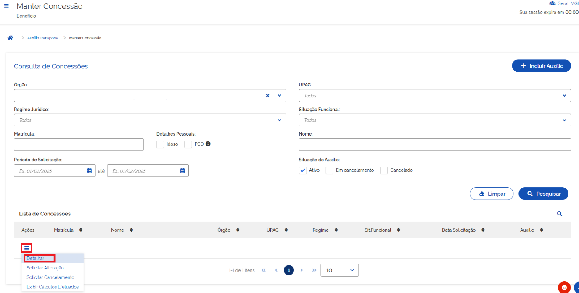
Task: Enable the Cancelado checkbox
Action: [384, 170]
